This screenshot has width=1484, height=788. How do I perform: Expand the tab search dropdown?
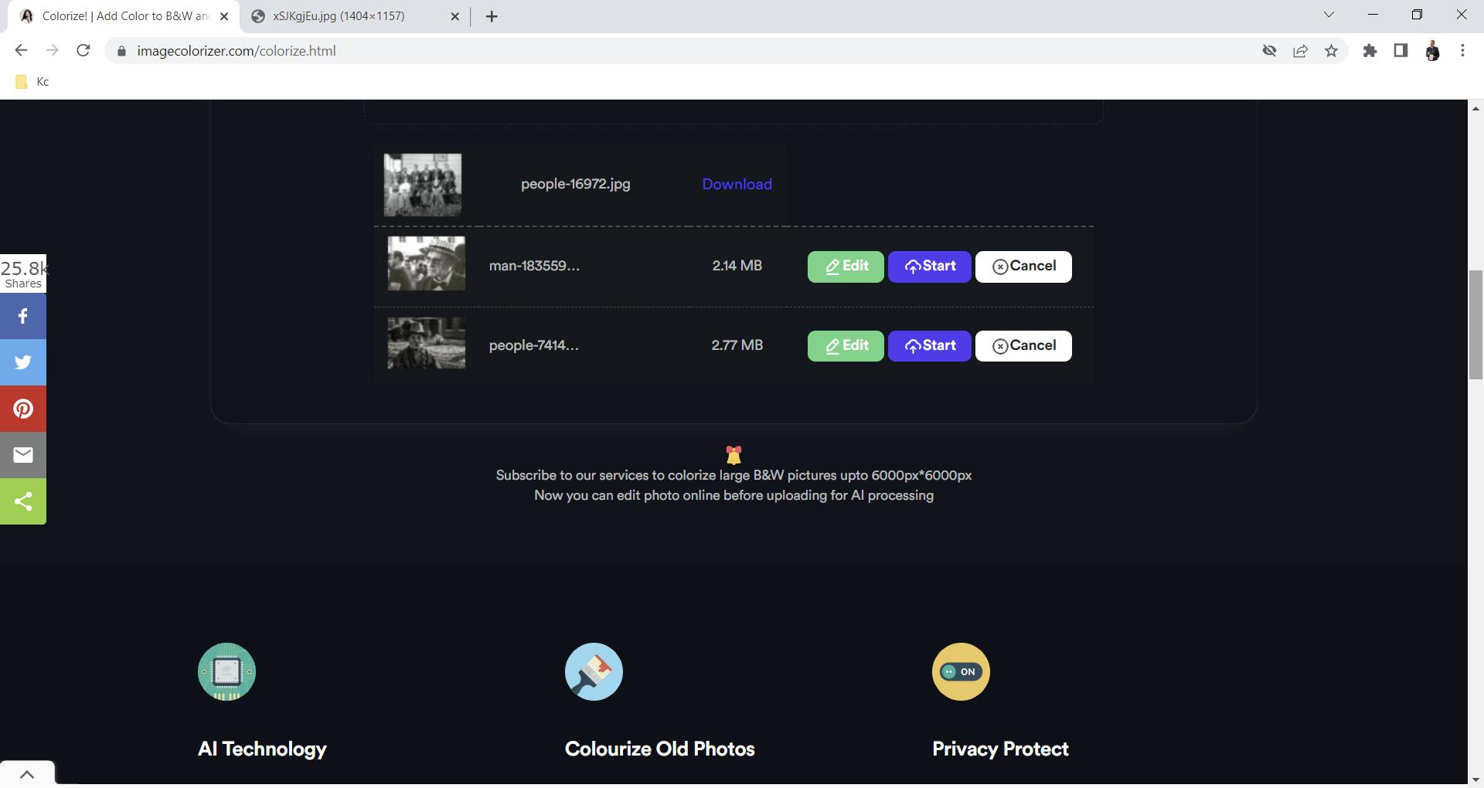pos(1329,15)
